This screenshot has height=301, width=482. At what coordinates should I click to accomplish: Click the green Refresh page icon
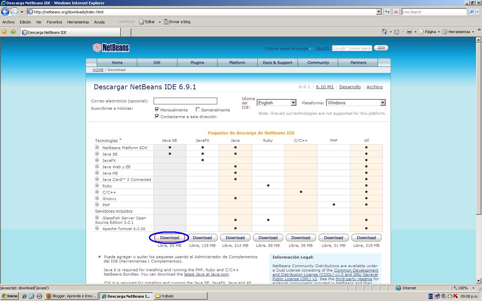(387, 12)
